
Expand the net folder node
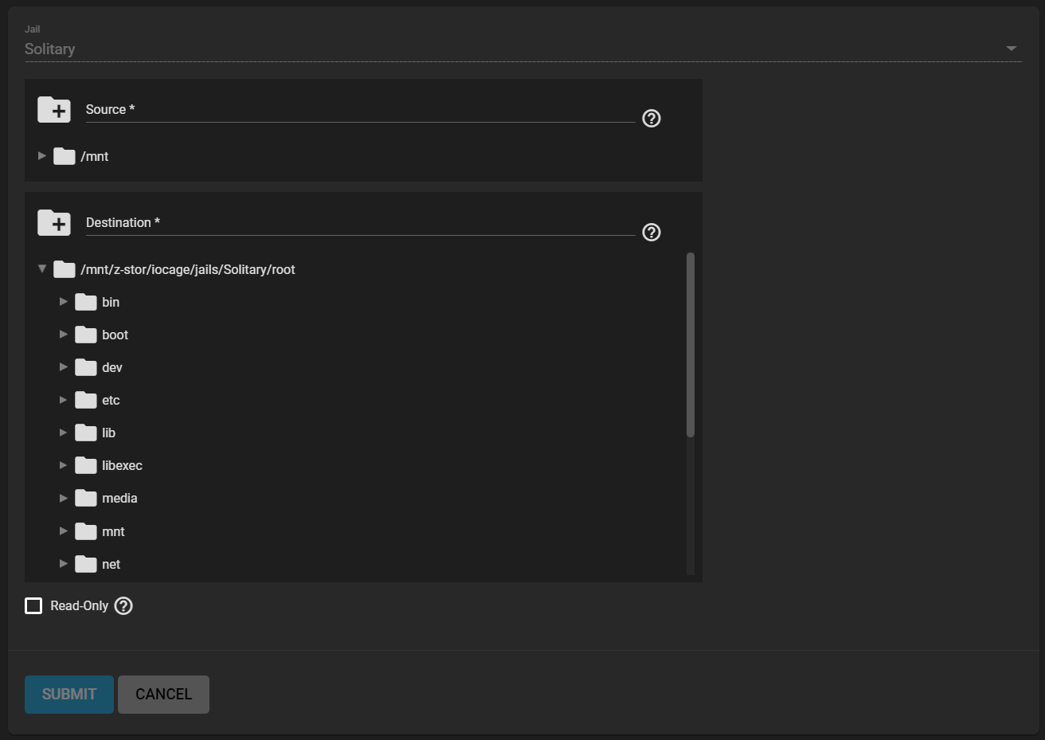[64, 564]
